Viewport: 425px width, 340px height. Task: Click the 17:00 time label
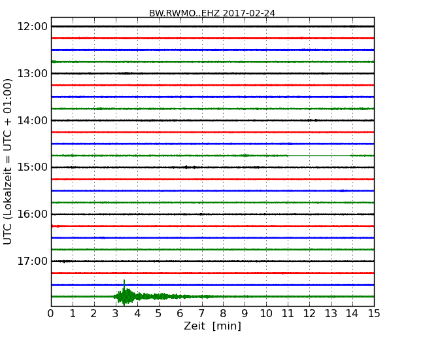pyautogui.click(x=33, y=261)
